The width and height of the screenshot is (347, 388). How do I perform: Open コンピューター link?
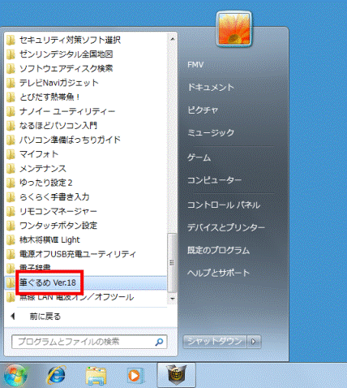point(214,180)
